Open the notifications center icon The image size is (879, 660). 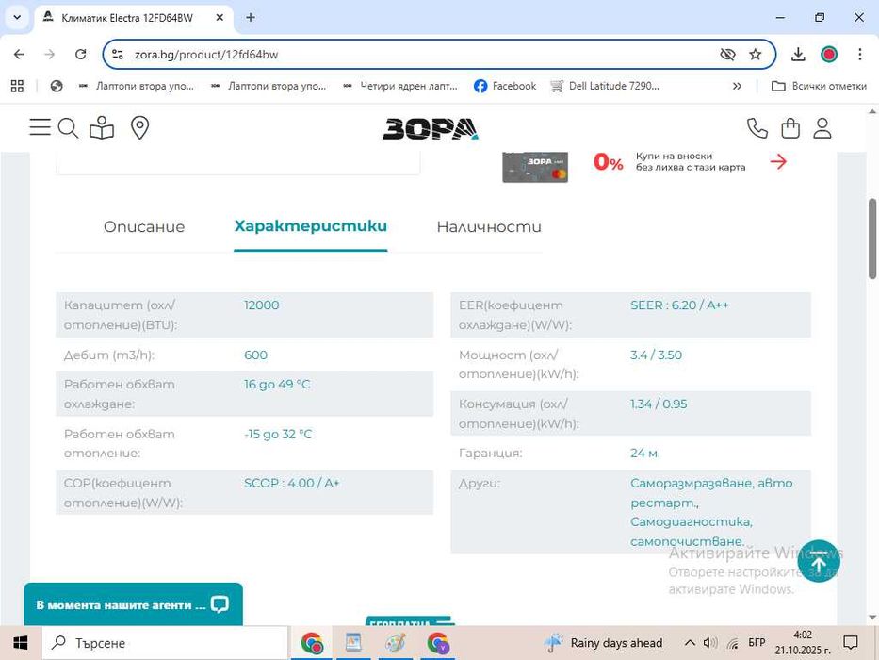[x=851, y=643]
